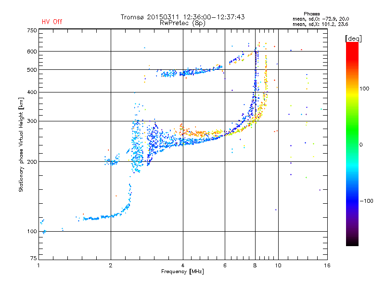This screenshot has height=289, width=385.
Task: Click the '[deg]' colorbar unit label
Action: (353, 39)
